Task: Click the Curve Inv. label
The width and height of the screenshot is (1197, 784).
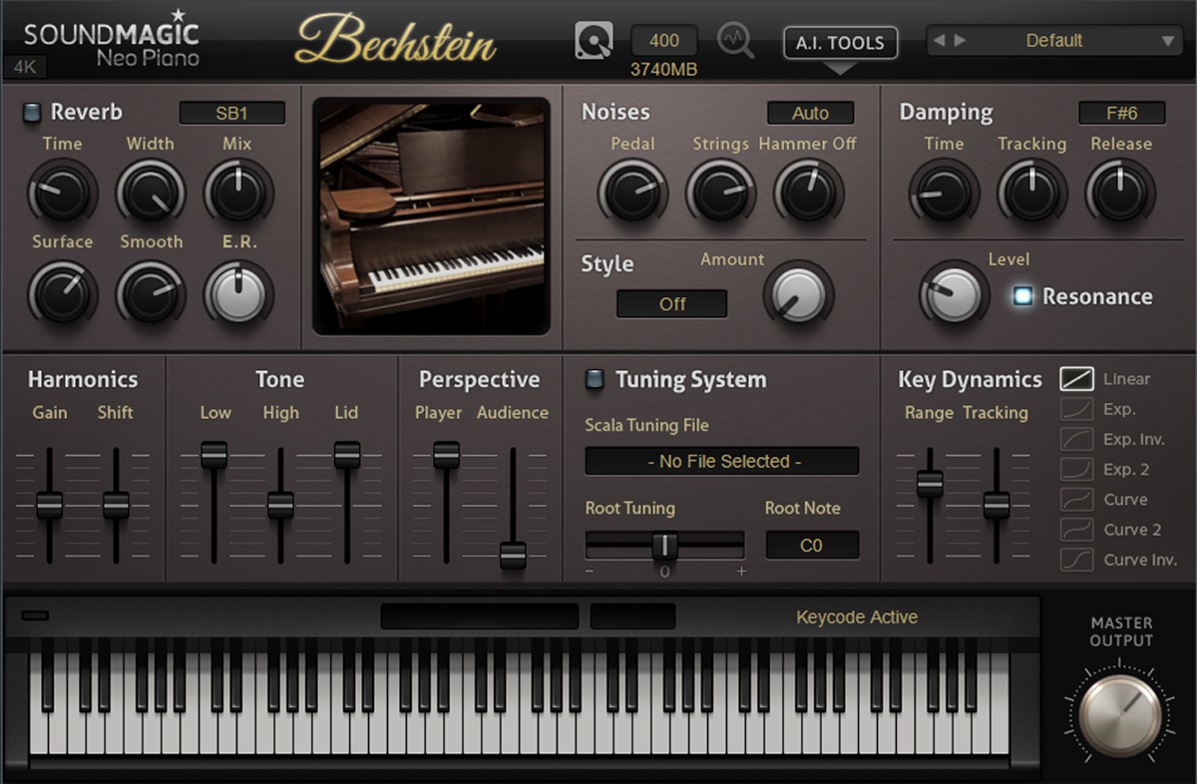Action: click(x=1140, y=561)
